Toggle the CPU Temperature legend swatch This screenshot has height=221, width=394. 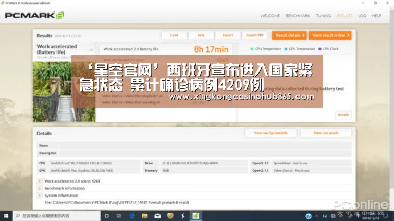[x=252, y=49]
